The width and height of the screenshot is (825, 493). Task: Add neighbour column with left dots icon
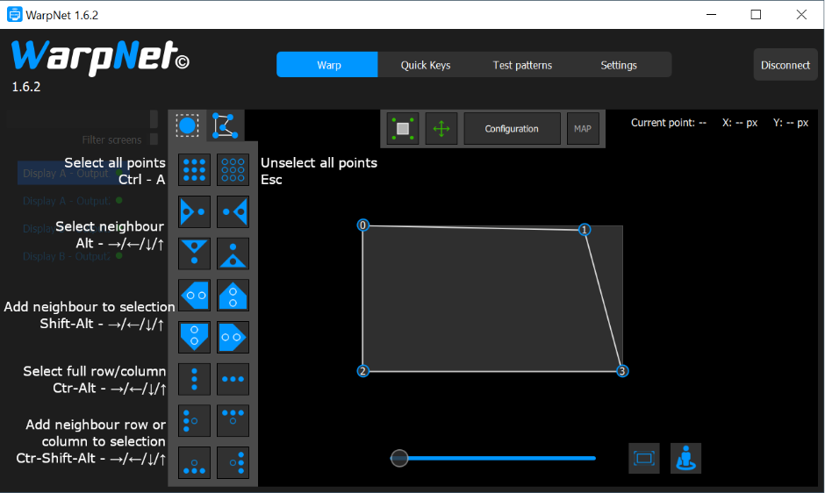click(x=194, y=421)
